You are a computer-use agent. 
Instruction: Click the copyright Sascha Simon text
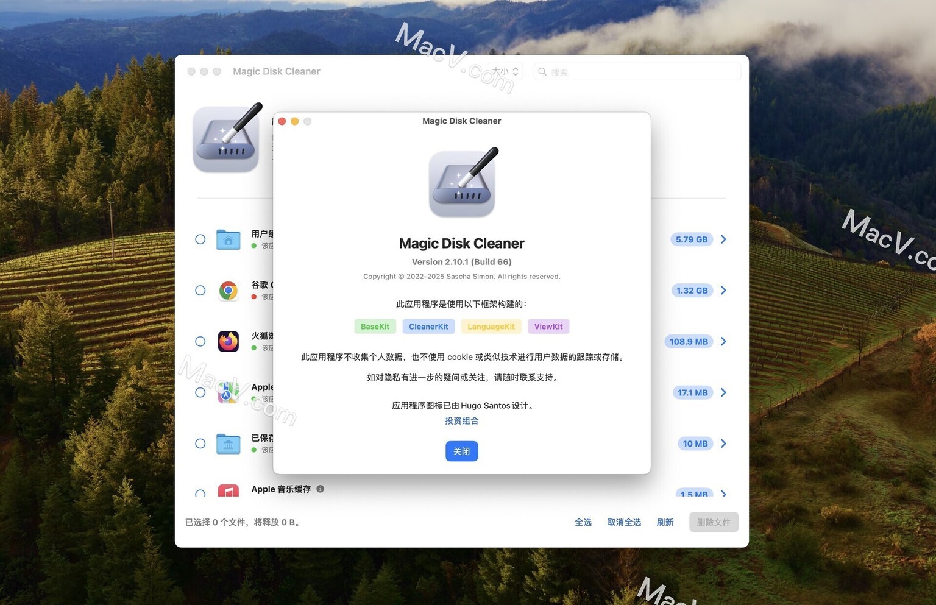point(462,277)
